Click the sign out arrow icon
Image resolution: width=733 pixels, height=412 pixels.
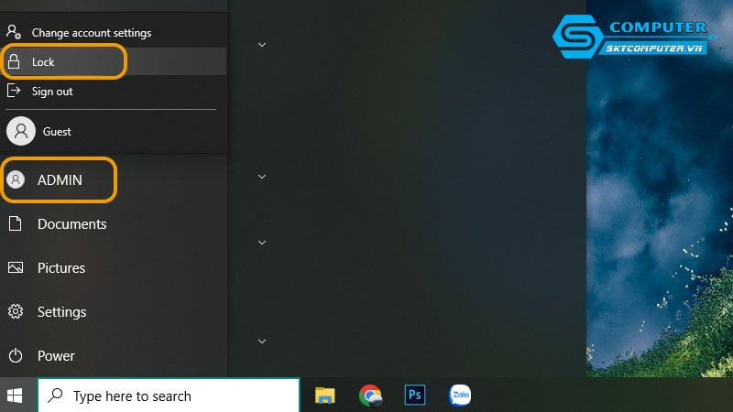tap(14, 91)
